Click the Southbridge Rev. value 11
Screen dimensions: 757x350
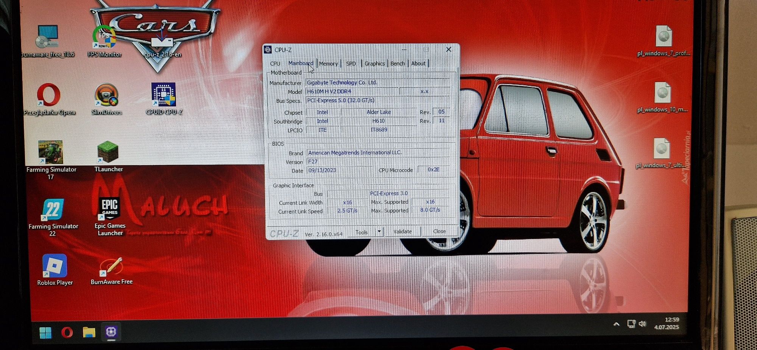(441, 120)
